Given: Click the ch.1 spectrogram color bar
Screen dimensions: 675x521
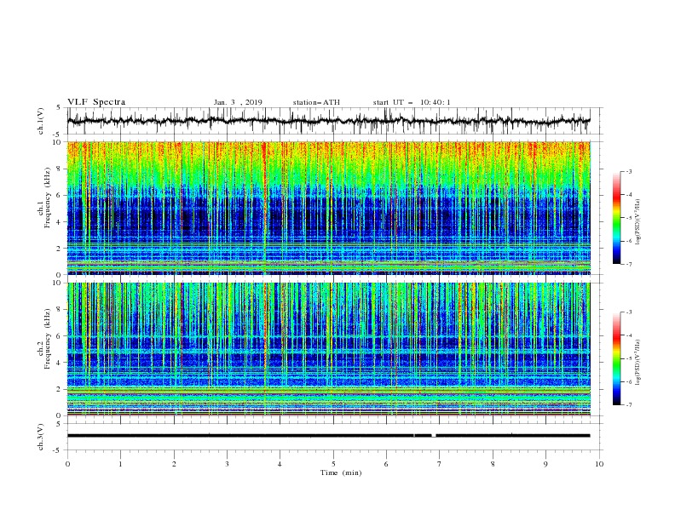Looking at the screenshot, I should [x=616, y=218].
